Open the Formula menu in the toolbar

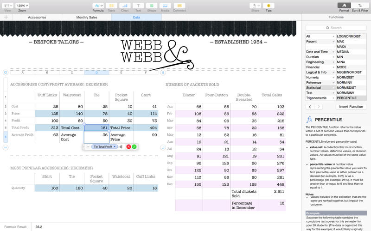tap(98, 6)
